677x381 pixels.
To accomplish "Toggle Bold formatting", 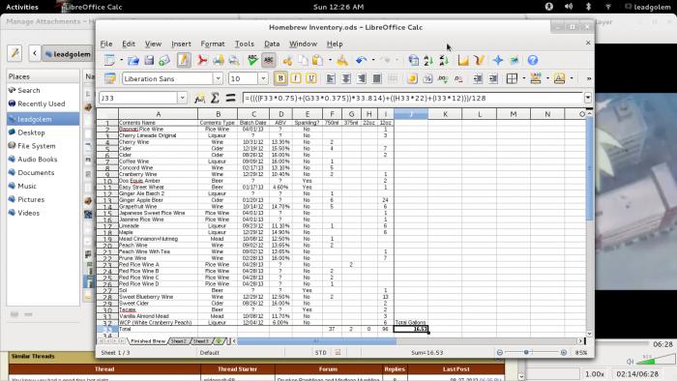I will tap(280, 78).
